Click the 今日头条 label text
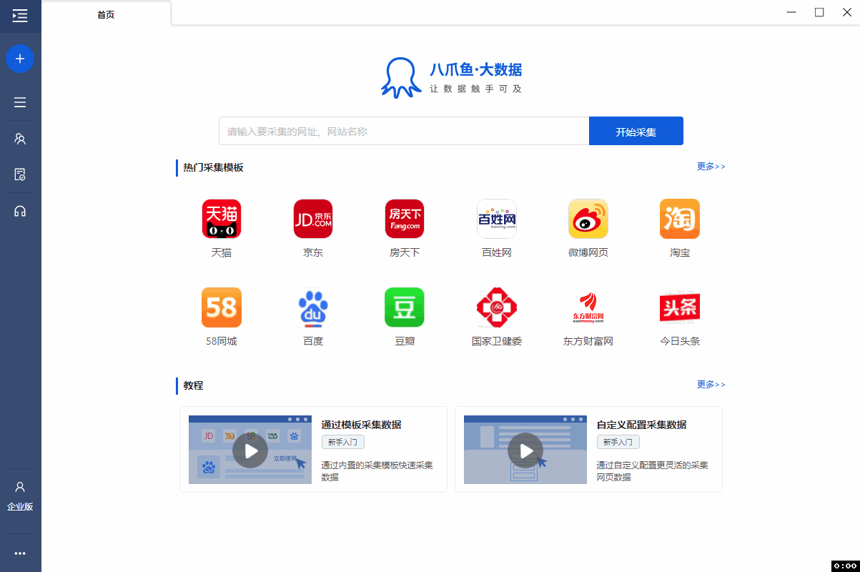Image resolution: width=860 pixels, height=572 pixels. click(680, 341)
